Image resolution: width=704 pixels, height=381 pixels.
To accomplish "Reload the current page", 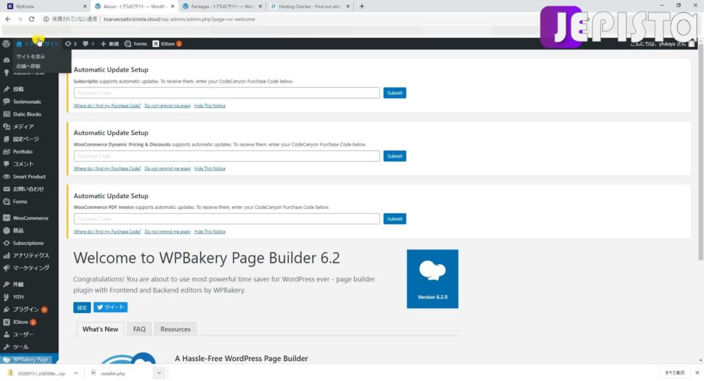I will [32, 19].
